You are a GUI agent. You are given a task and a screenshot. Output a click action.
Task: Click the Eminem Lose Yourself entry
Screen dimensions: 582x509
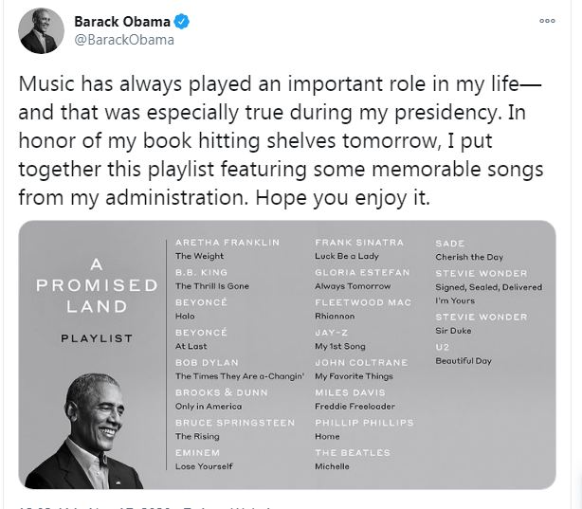(x=203, y=459)
